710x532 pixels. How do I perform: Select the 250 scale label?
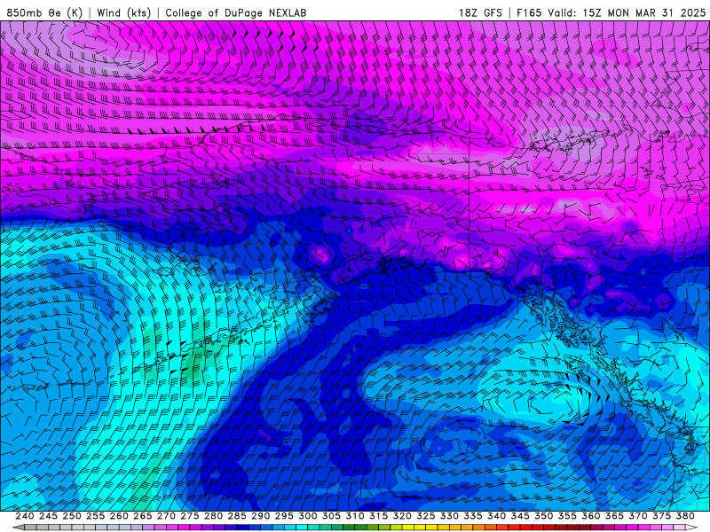[x=72, y=516]
